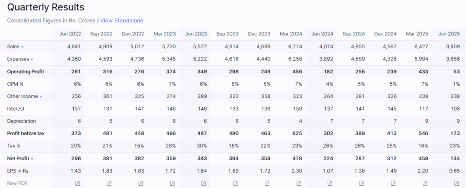
Task: Select the Dec 2023 column header
Action: click(x=259, y=34)
